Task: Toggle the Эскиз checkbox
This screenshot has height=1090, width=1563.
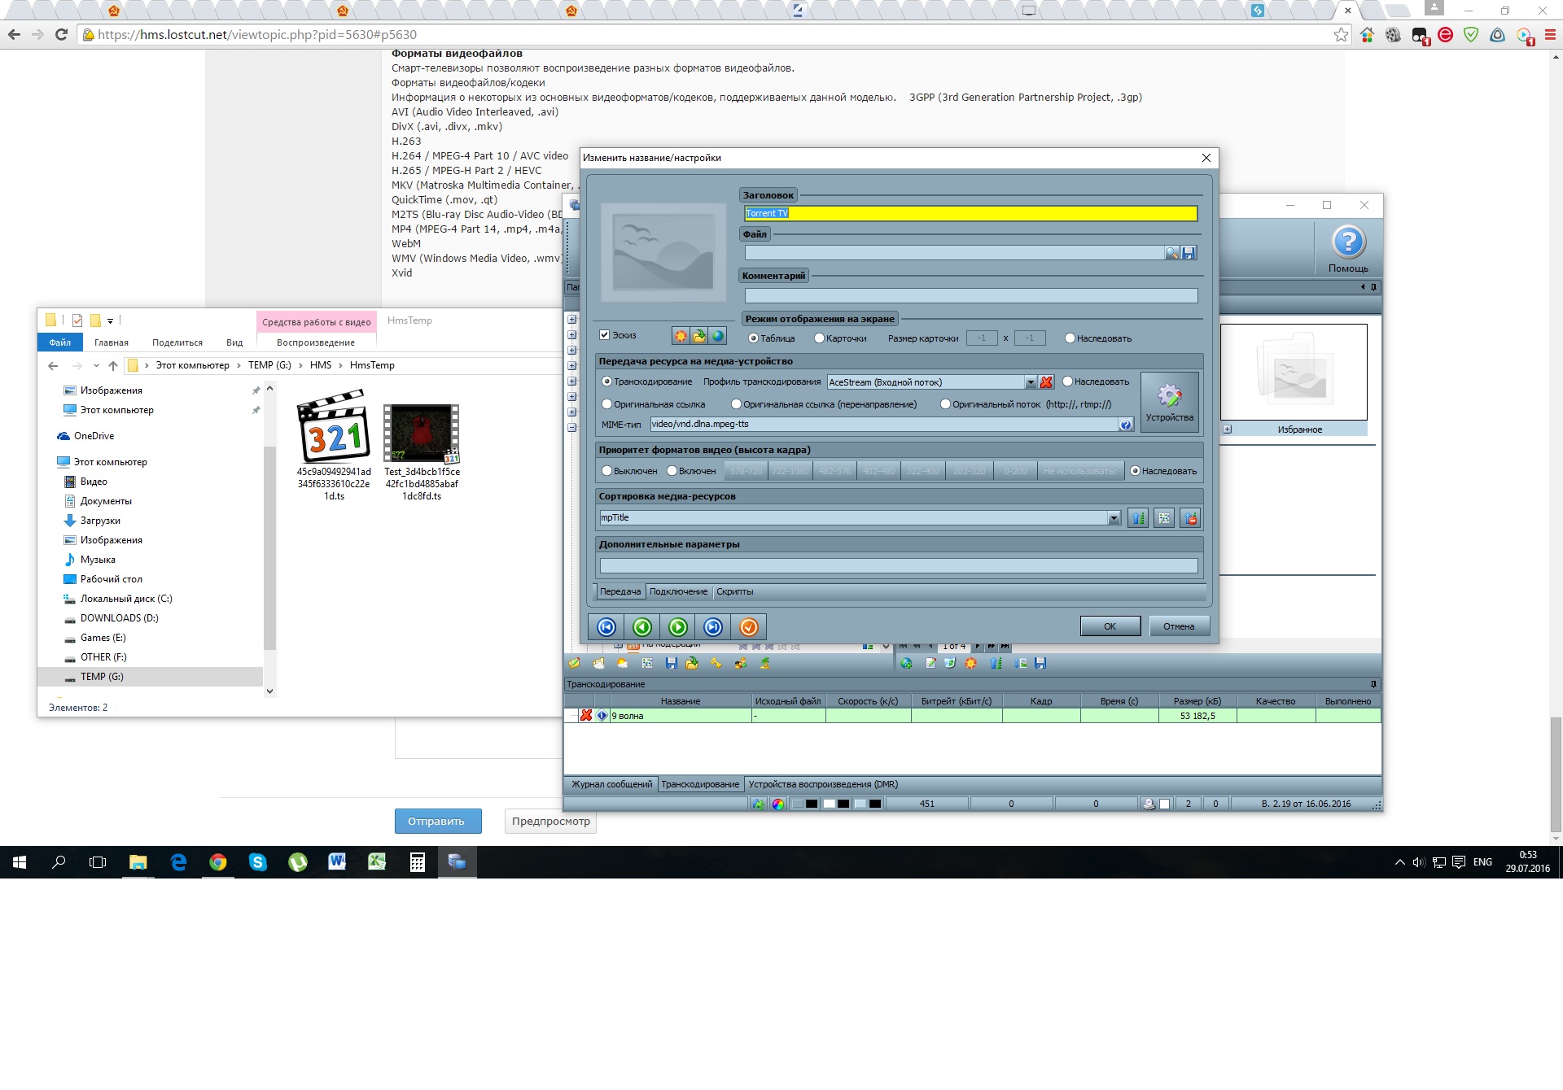Action: [605, 335]
